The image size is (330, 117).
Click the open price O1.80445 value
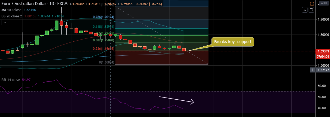(78, 4)
